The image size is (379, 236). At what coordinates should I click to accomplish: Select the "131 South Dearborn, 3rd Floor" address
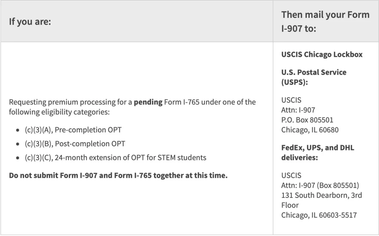click(x=321, y=200)
